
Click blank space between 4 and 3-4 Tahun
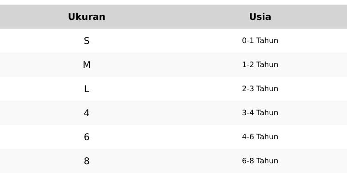coord(166,113)
